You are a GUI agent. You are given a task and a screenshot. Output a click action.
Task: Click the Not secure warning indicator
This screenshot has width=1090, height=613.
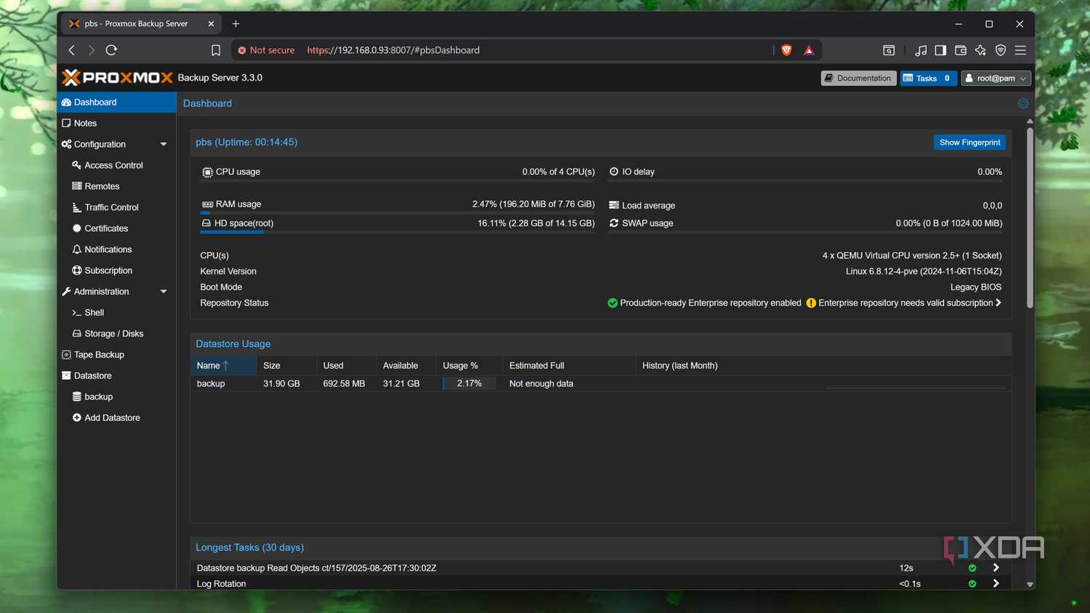tap(266, 50)
